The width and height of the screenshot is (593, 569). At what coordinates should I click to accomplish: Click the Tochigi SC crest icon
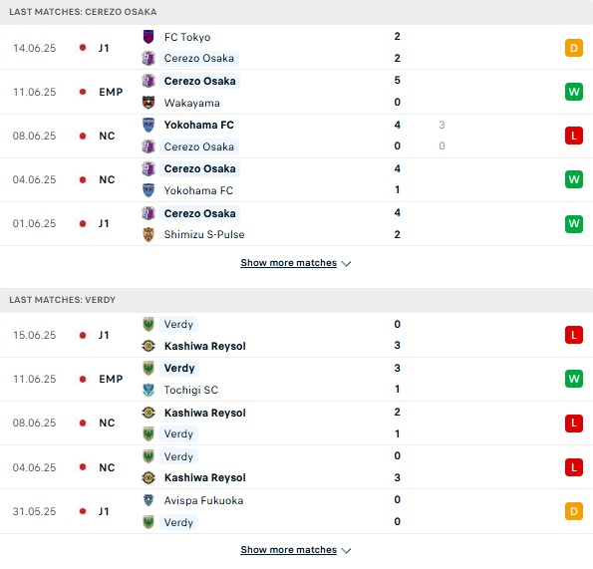coord(148,390)
